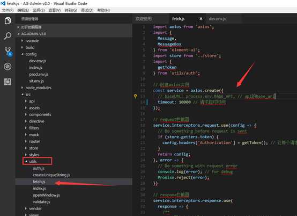Open the Selection menu (选择)
The height and width of the screenshot is (216, 297).
(39, 10)
